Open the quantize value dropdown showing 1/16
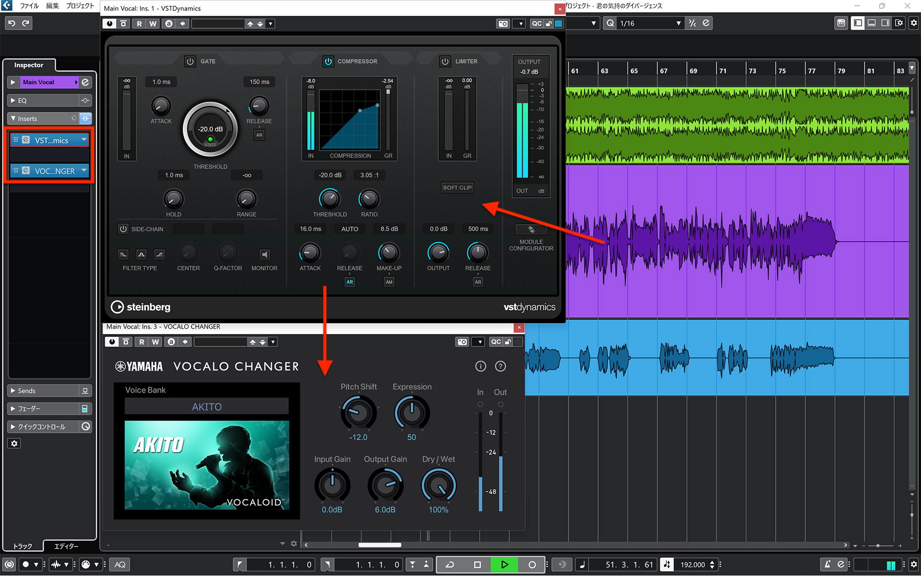This screenshot has height=576, width=921. pos(677,23)
